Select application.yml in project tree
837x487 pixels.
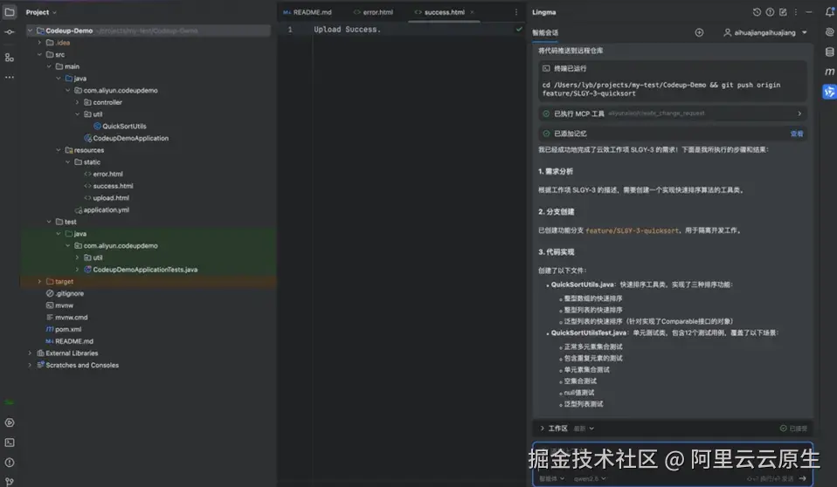[106, 210]
